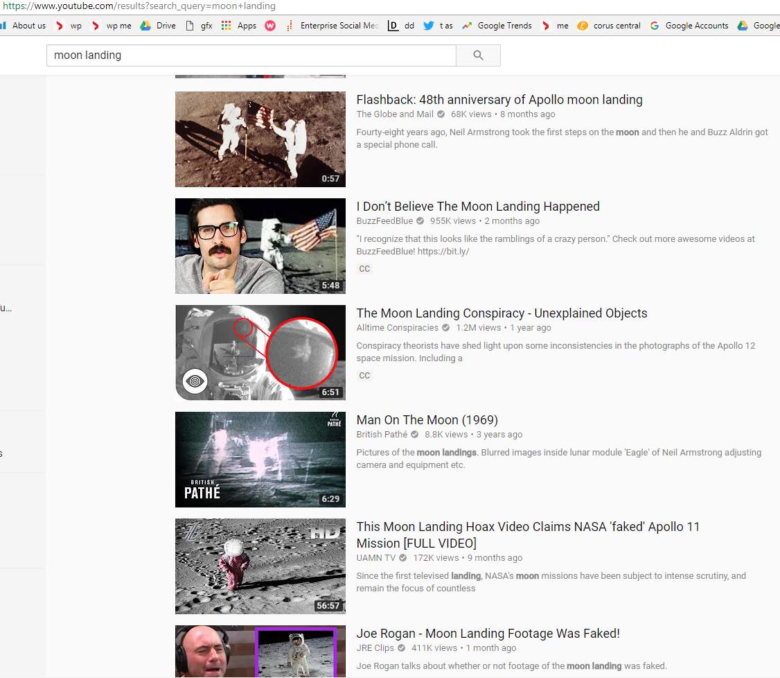Image resolution: width=780 pixels, height=678 pixels.
Task: Open the Apps bookmark
Action: 239,26
